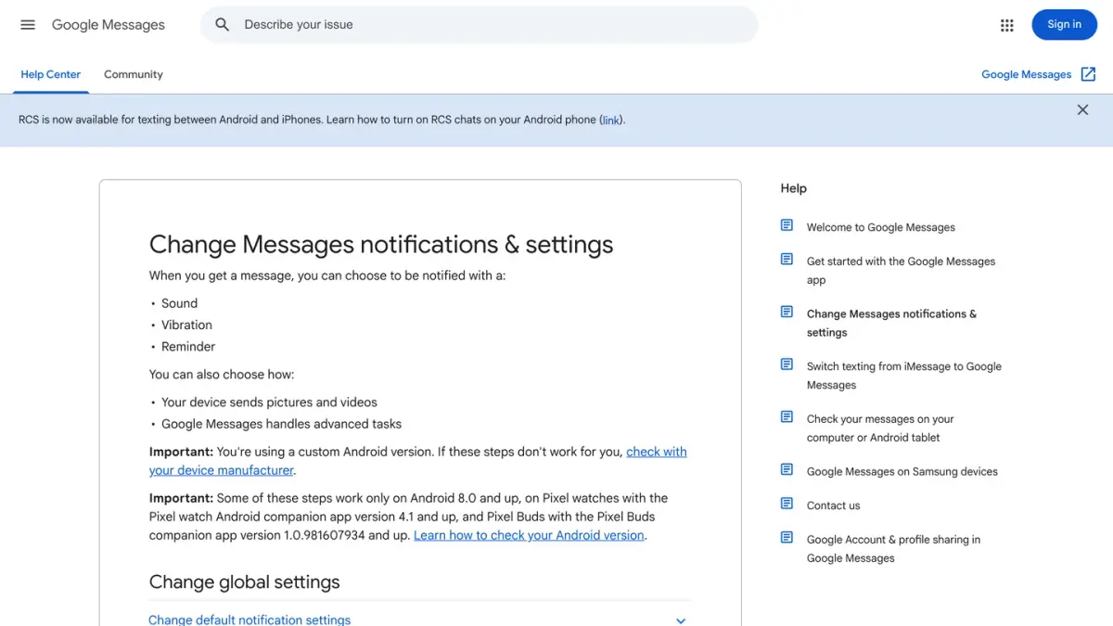Viewport: 1113px width, 626px height.
Task: Click the article icon beside Switch texting from iMessage
Action: [x=787, y=364]
